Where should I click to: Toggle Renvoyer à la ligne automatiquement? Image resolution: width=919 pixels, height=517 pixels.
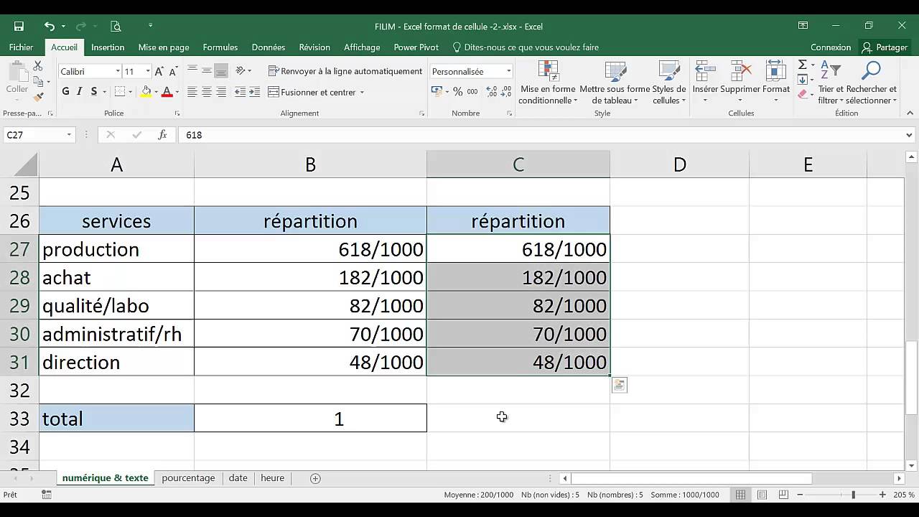click(345, 71)
